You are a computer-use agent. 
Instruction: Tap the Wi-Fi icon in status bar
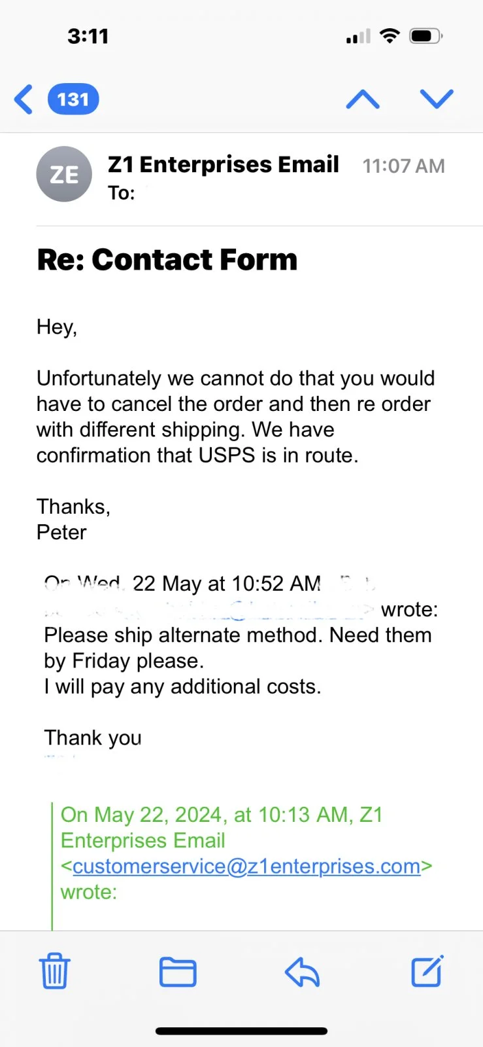(390, 36)
